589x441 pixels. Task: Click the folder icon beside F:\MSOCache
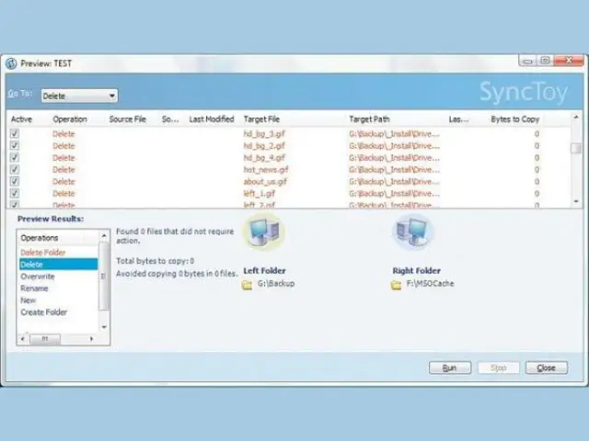point(396,285)
